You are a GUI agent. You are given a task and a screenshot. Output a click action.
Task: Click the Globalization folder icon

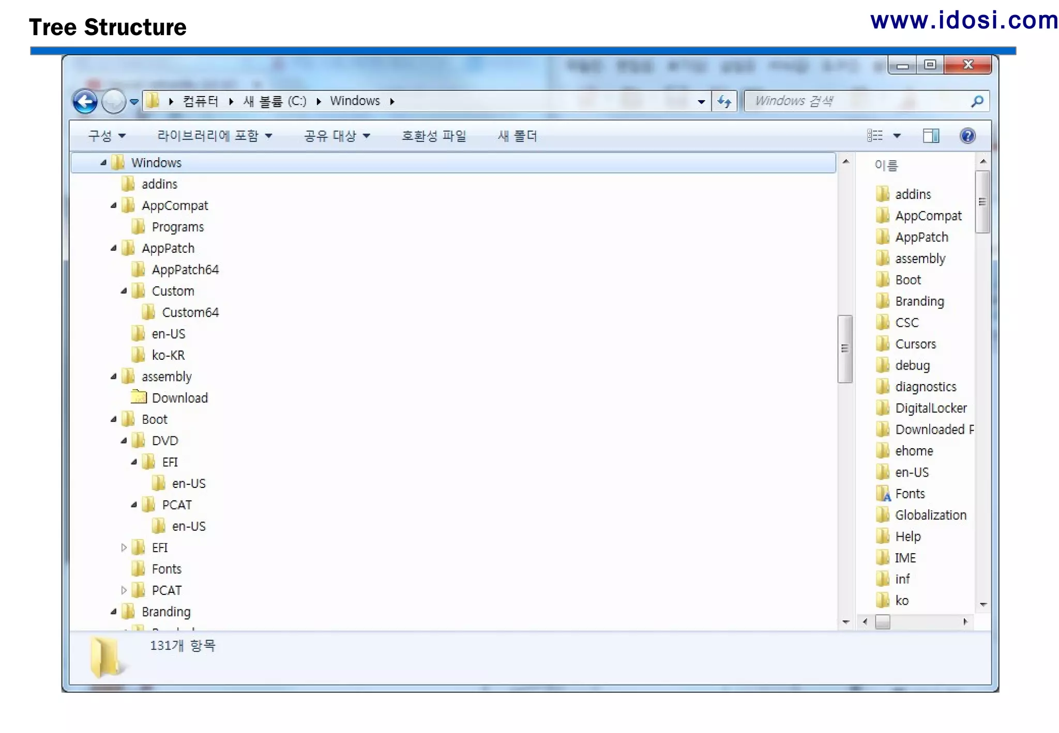coord(883,515)
